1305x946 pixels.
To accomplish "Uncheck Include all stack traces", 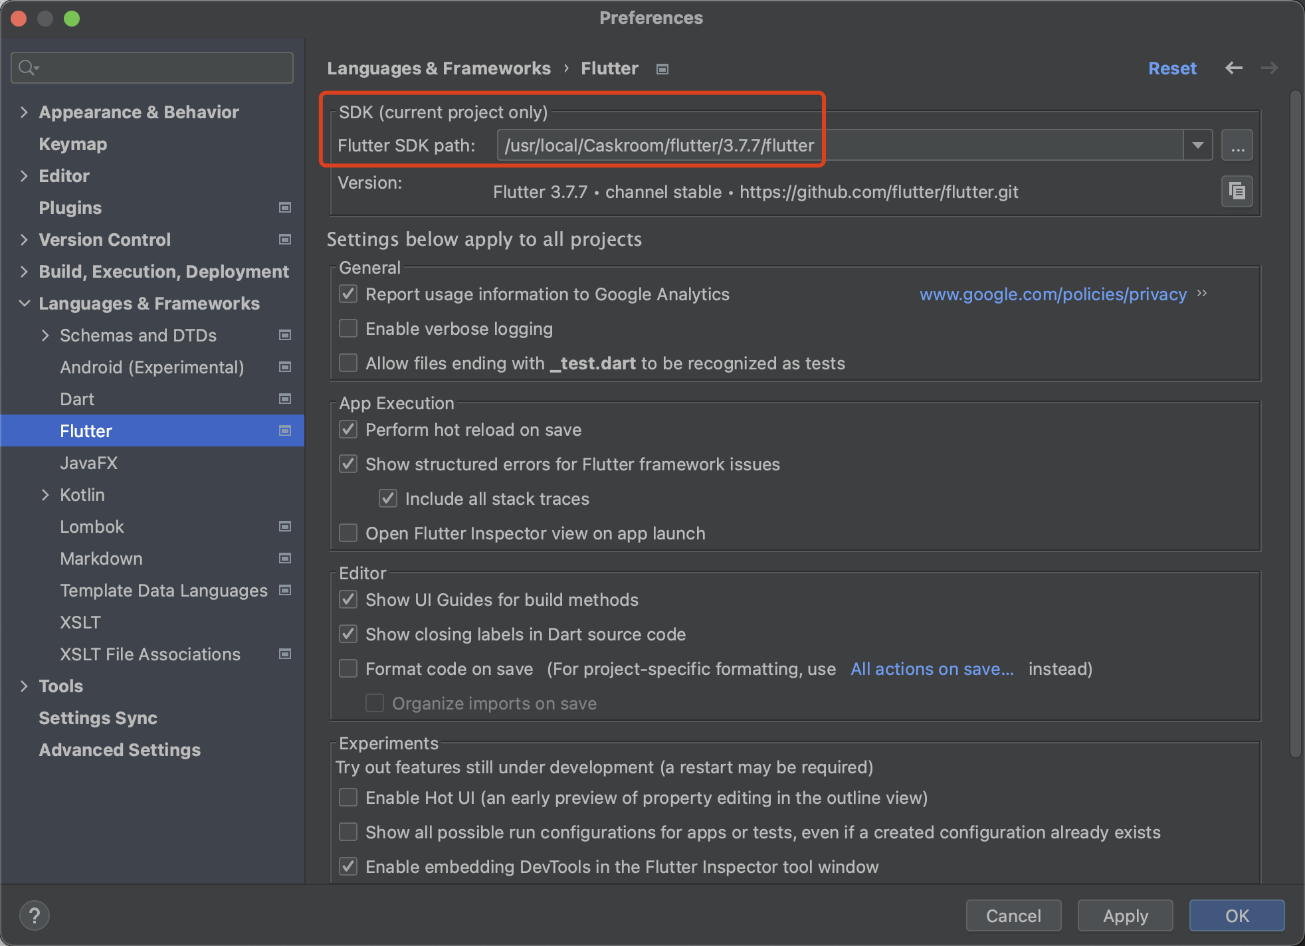I will [x=388, y=499].
